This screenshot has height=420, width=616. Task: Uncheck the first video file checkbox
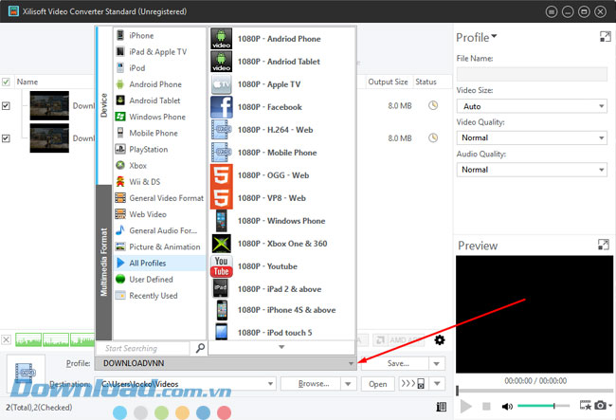click(6, 105)
